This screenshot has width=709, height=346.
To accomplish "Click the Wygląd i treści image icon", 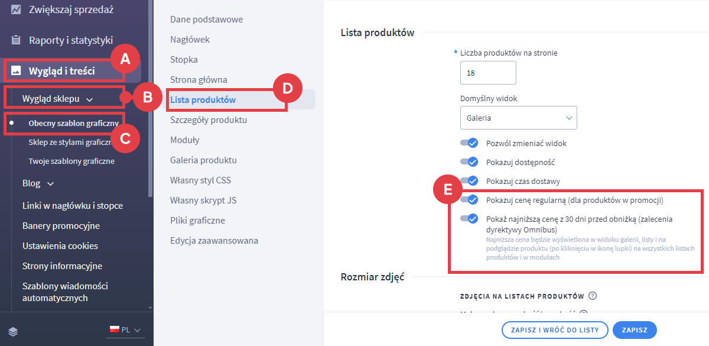I will pos(16,71).
